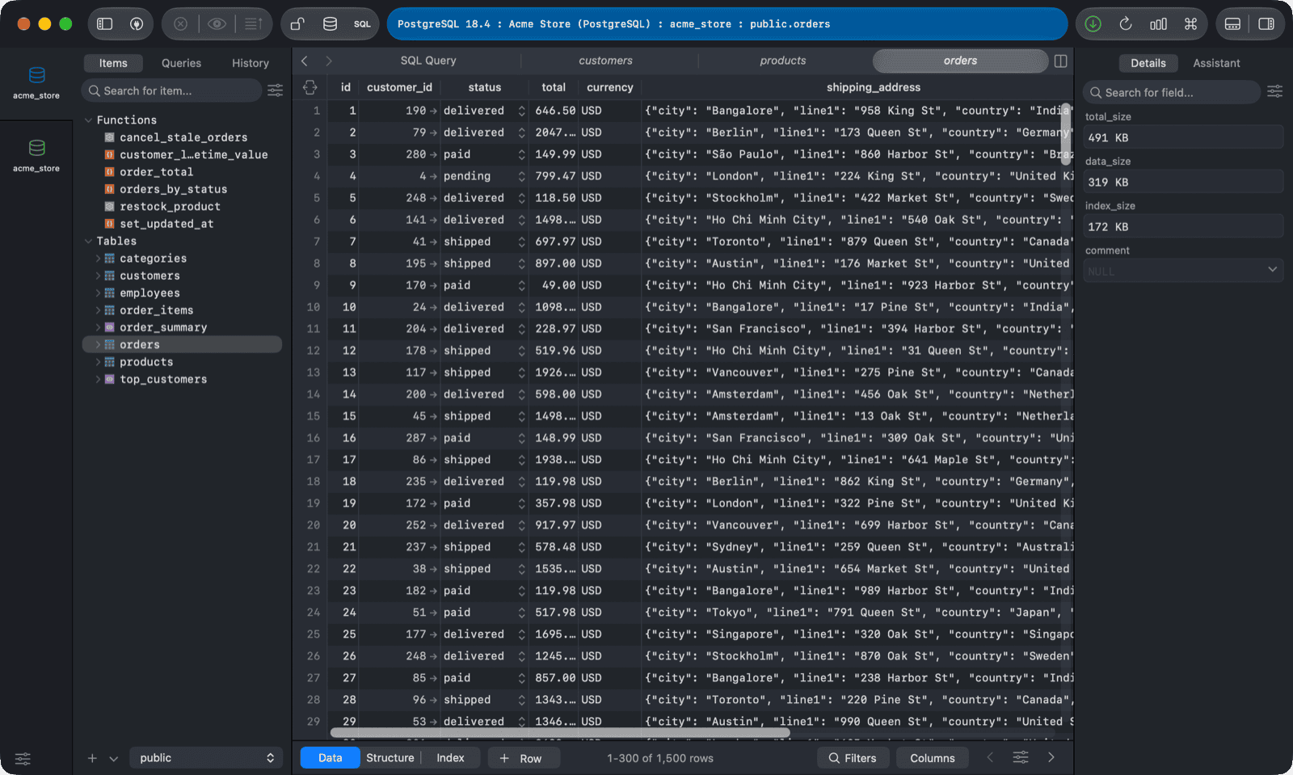Open the comment NULL dropdown
This screenshot has width=1293, height=775.
coord(1183,271)
